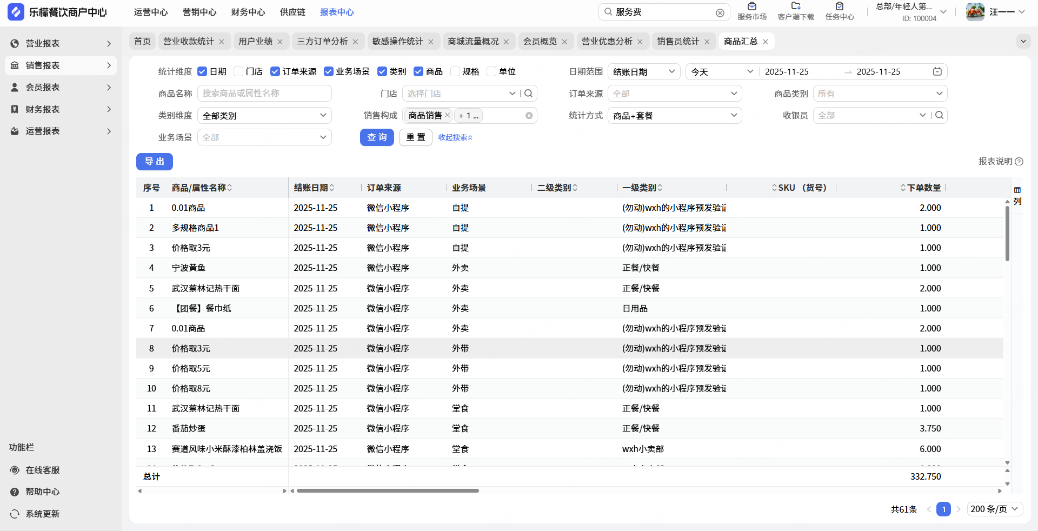Image resolution: width=1038 pixels, height=531 pixels.
Task: Open the 订单来源 filter dropdown
Action: 674,94
